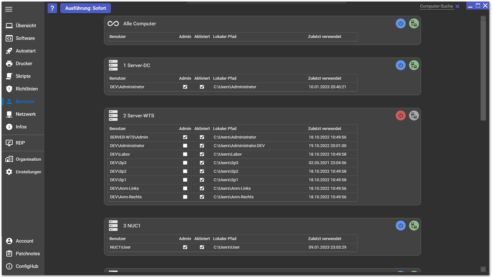The height and width of the screenshot is (278, 492).
Task: Select the DEV\Labor user row
Action: [x=232, y=154]
